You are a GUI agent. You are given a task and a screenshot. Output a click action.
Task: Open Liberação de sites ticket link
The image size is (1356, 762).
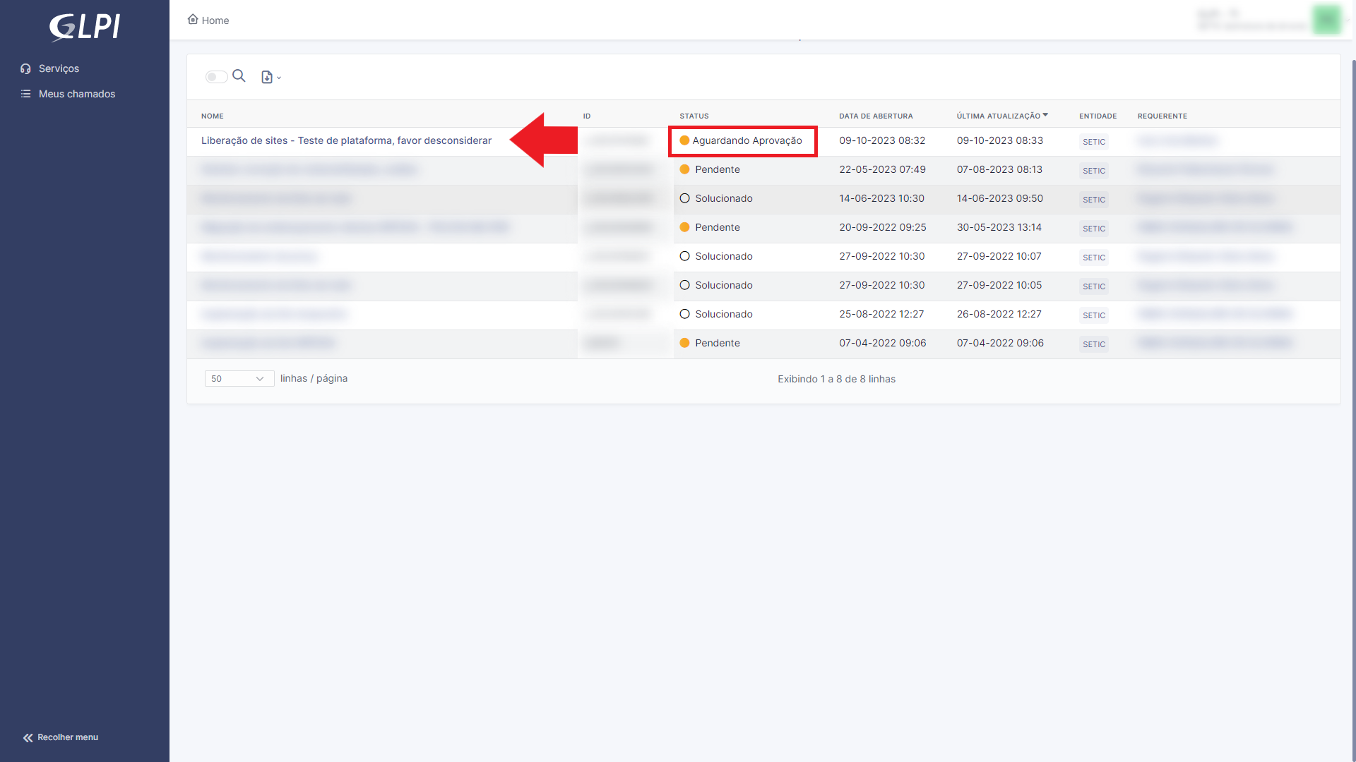[x=346, y=140]
